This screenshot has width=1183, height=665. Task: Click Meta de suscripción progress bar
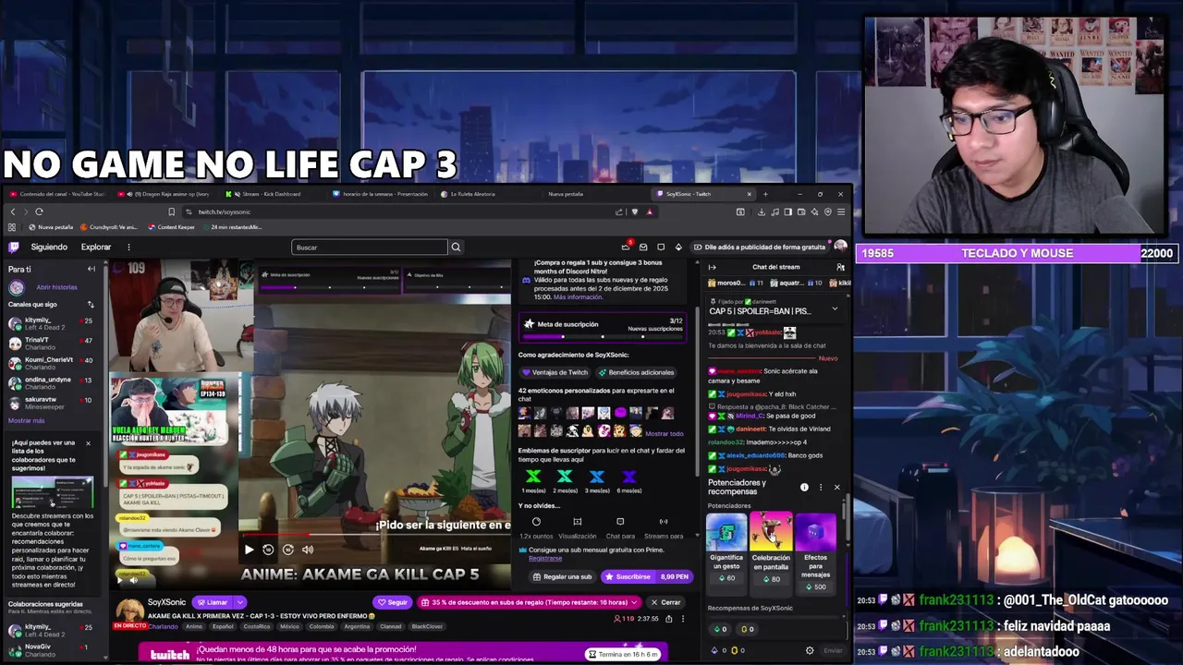point(602,336)
